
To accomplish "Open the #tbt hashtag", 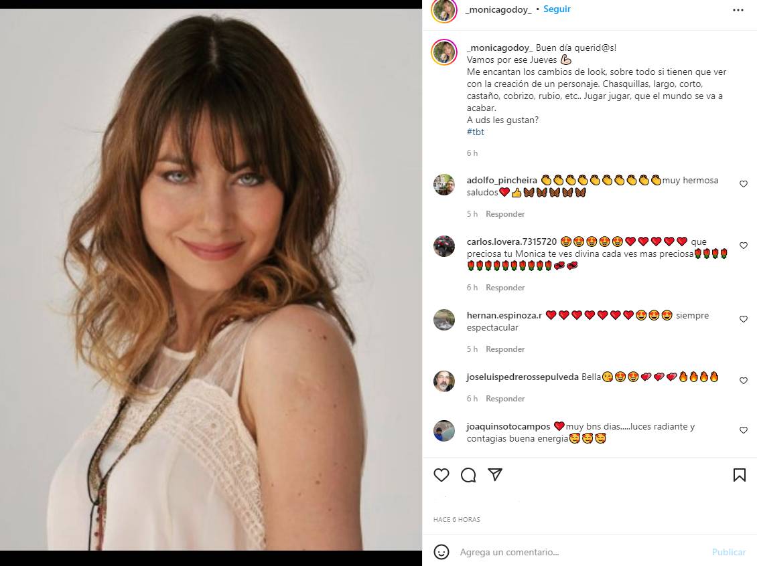I will click(x=476, y=132).
